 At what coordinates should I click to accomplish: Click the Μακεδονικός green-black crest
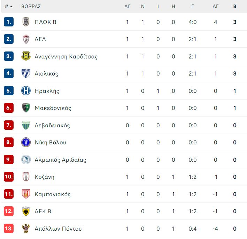click(26, 108)
